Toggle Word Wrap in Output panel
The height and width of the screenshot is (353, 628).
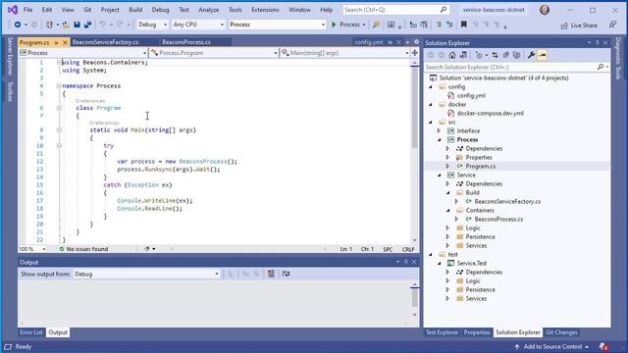coord(286,274)
